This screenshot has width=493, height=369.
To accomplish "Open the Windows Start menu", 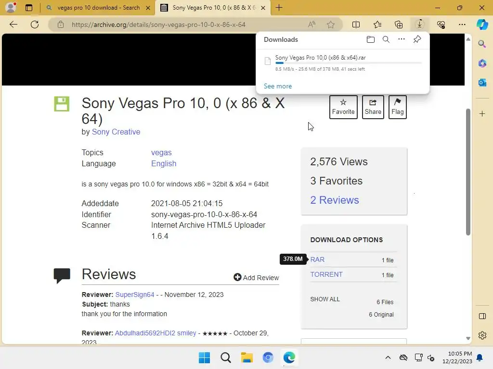I will click(x=204, y=357).
